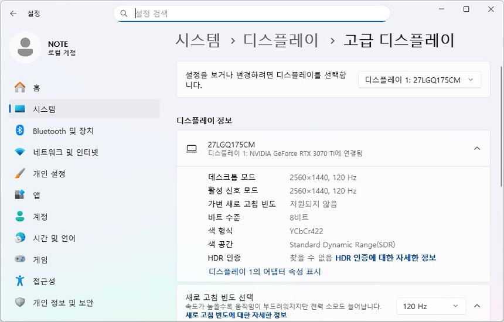The width and height of the screenshot is (504, 322).
Task: Collapse the 27LGQ175CM display info section
Action: pos(476,149)
